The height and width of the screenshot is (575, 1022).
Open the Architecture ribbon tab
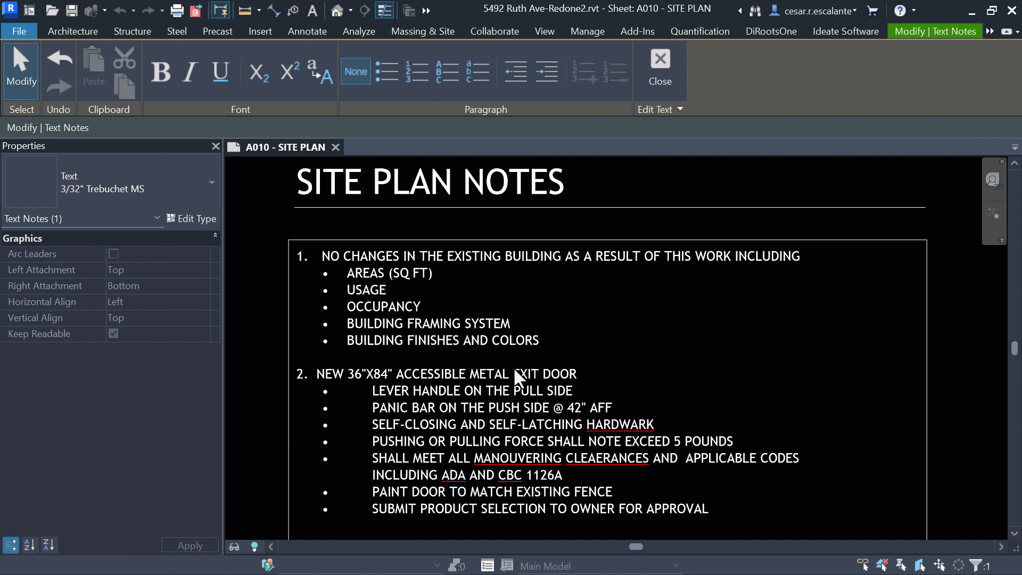pyautogui.click(x=73, y=31)
